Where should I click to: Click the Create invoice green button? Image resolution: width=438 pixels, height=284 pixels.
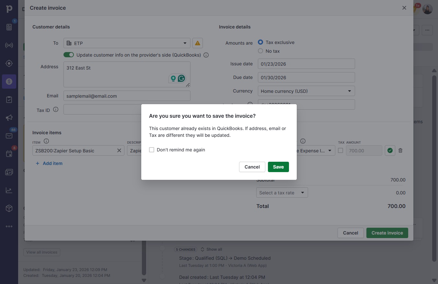click(x=387, y=233)
